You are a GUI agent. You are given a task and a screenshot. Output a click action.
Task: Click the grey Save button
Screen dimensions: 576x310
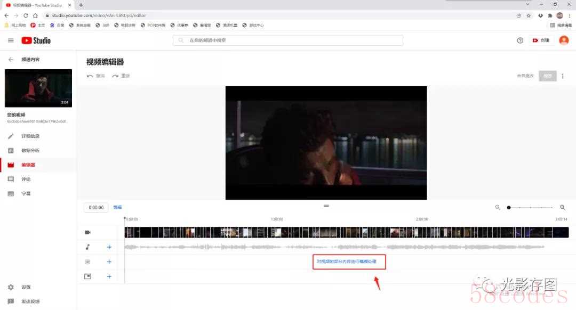point(547,76)
